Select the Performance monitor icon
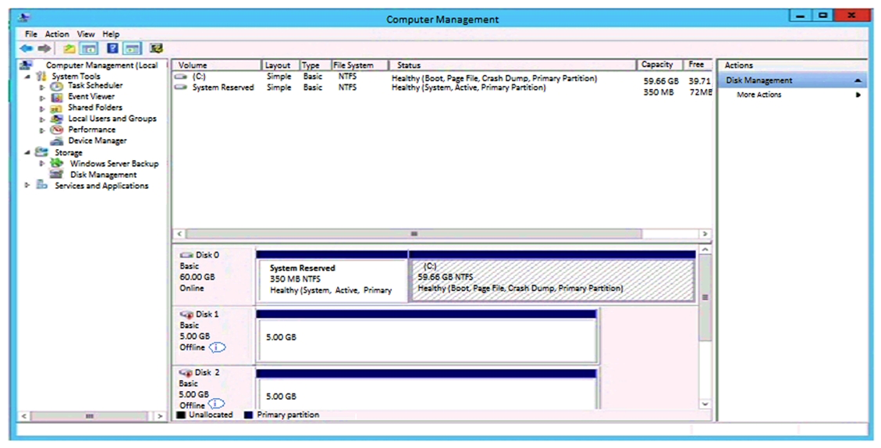This screenshot has width=881, height=448. 56,130
